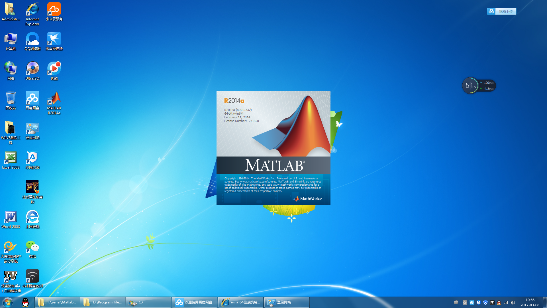Open the 小米随身WiFi desktop shortcut
This screenshot has width=547, height=308.
point(32,279)
